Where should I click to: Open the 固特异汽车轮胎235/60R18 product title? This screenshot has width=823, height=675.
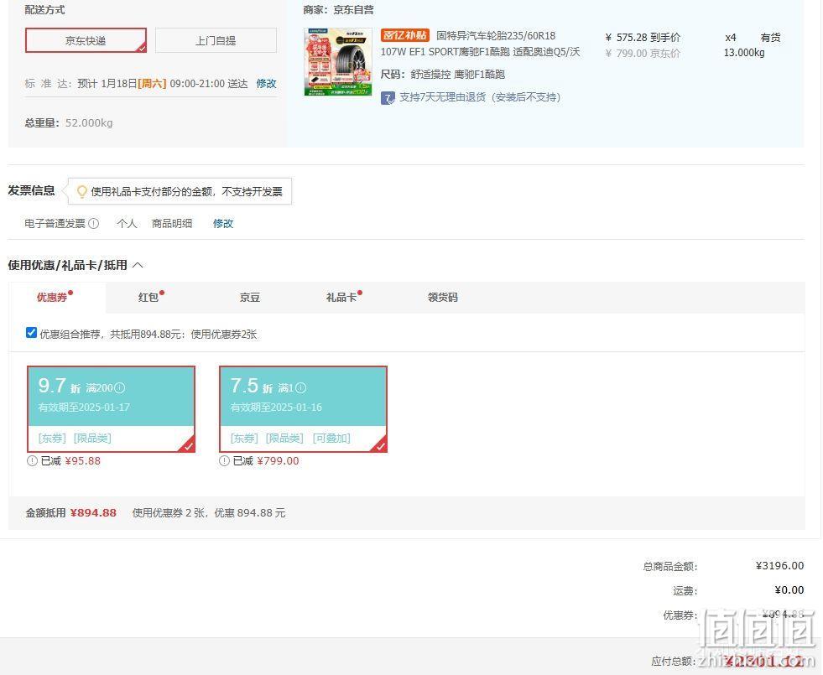point(480,44)
